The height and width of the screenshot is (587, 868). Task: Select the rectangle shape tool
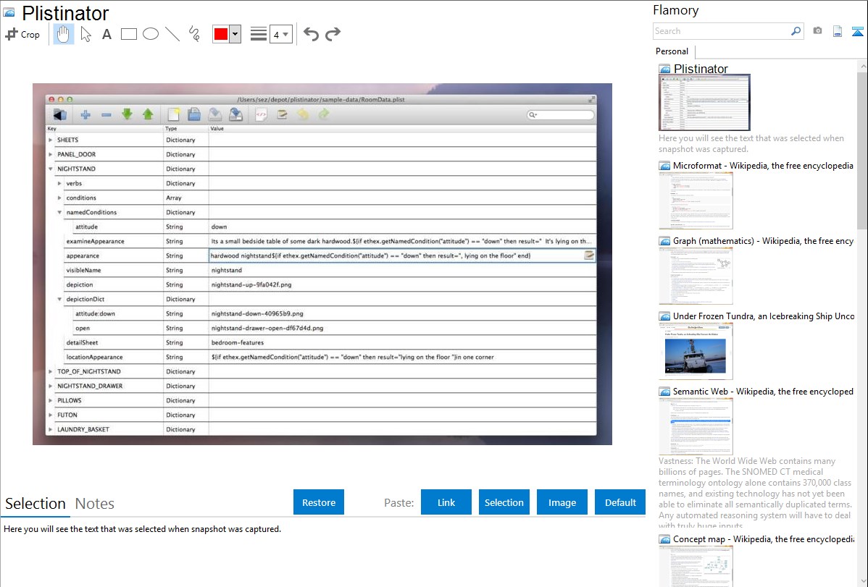pyautogui.click(x=128, y=34)
